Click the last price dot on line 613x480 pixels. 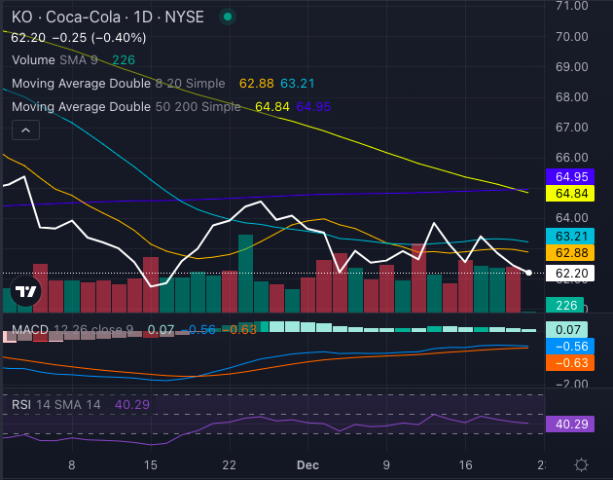(528, 273)
